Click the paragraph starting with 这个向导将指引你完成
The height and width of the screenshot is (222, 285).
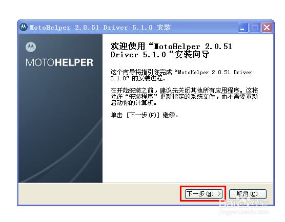pos(181,75)
